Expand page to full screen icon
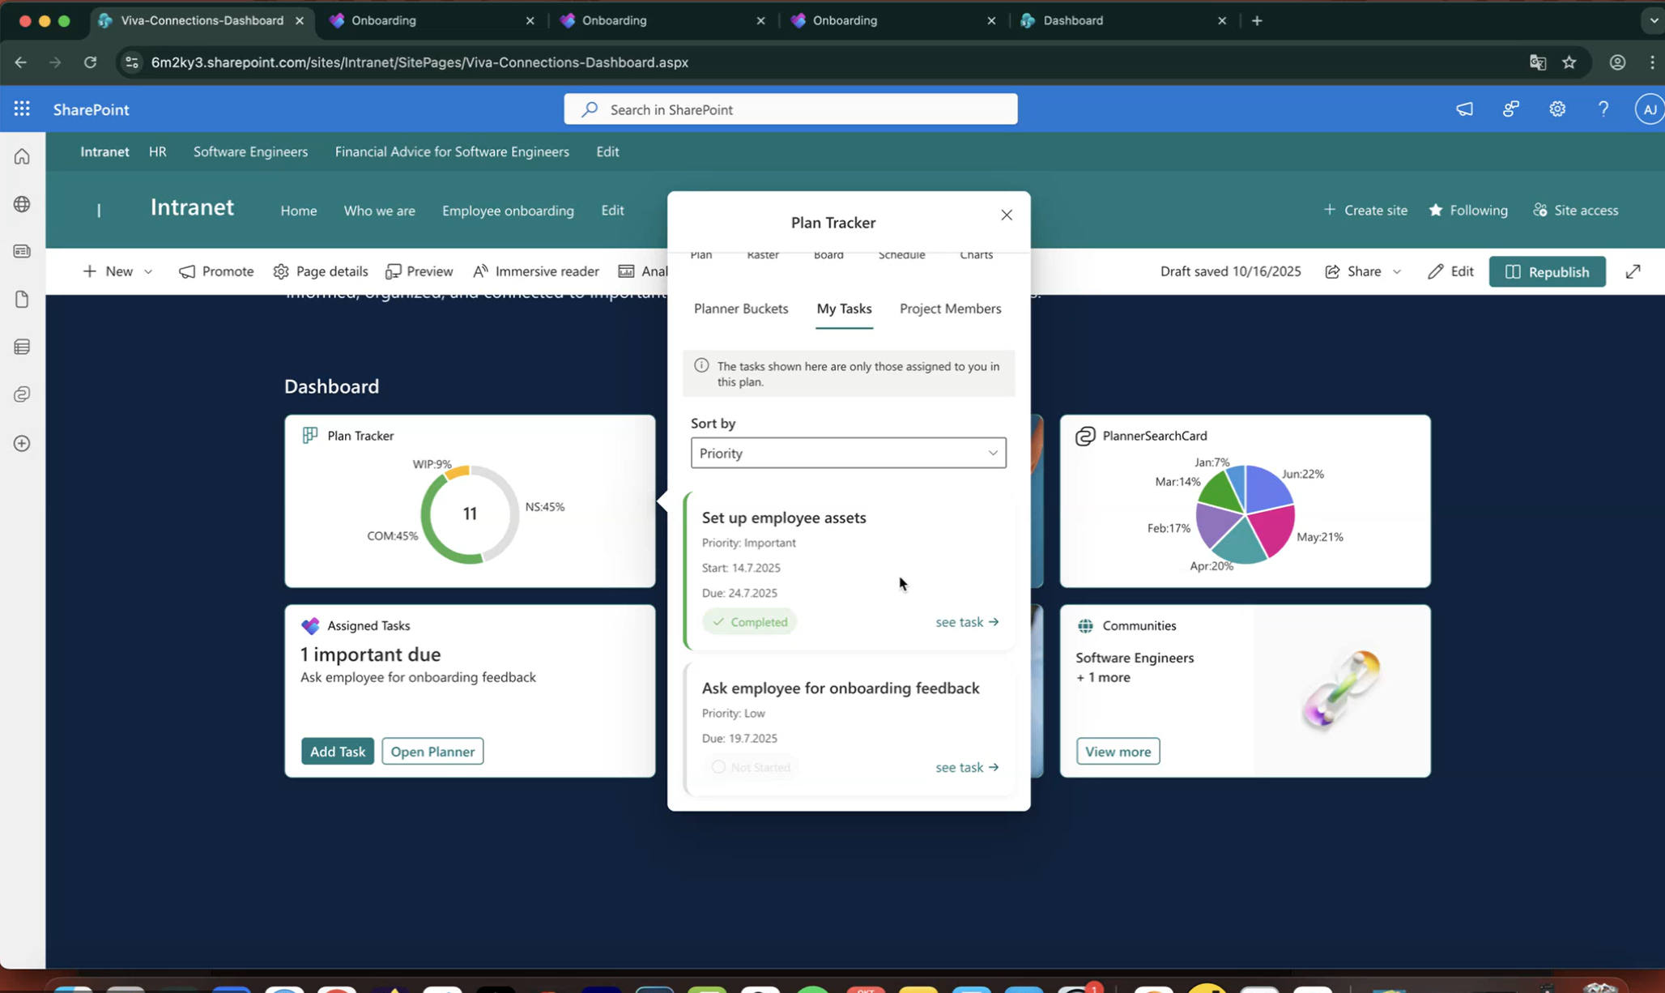This screenshot has width=1665, height=993. (1633, 271)
